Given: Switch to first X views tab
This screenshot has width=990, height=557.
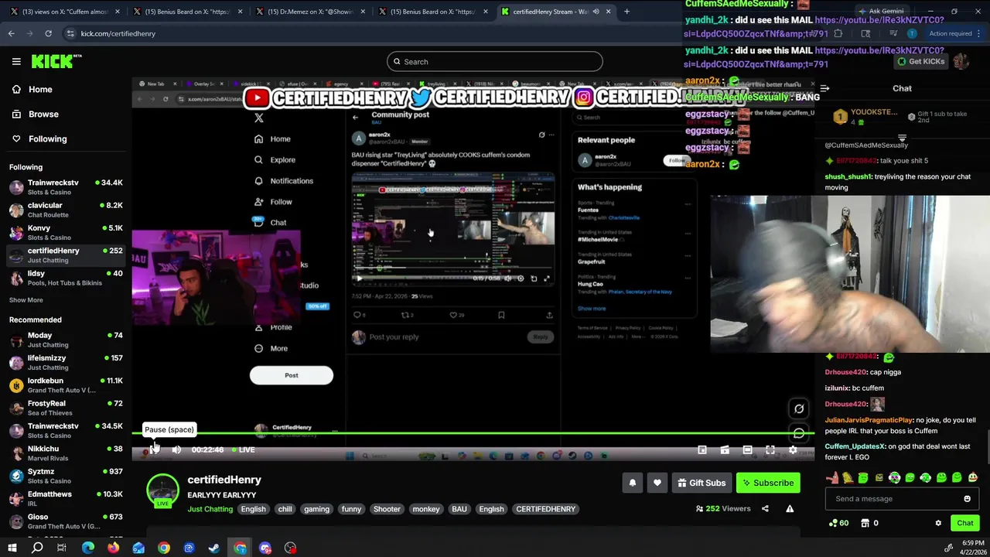Looking at the screenshot, I should click(x=65, y=12).
